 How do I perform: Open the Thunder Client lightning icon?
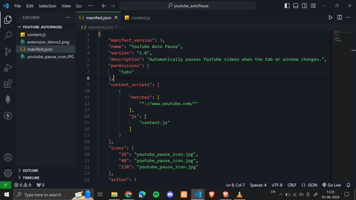click(x=8, y=116)
